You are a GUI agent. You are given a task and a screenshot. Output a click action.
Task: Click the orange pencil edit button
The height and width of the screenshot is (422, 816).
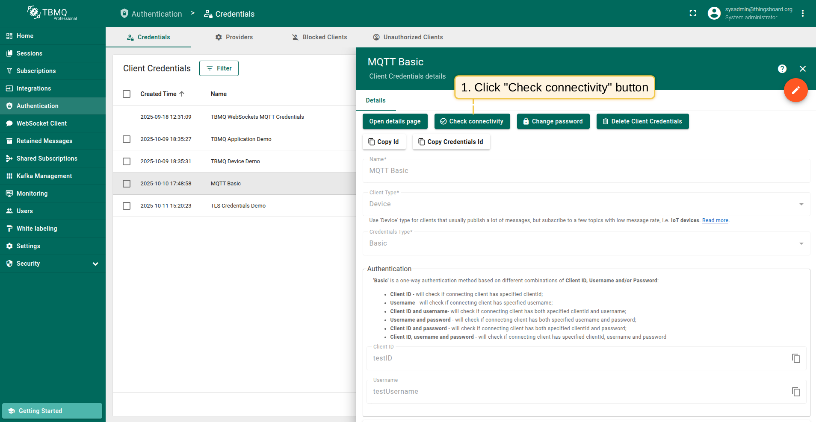pyautogui.click(x=795, y=90)
